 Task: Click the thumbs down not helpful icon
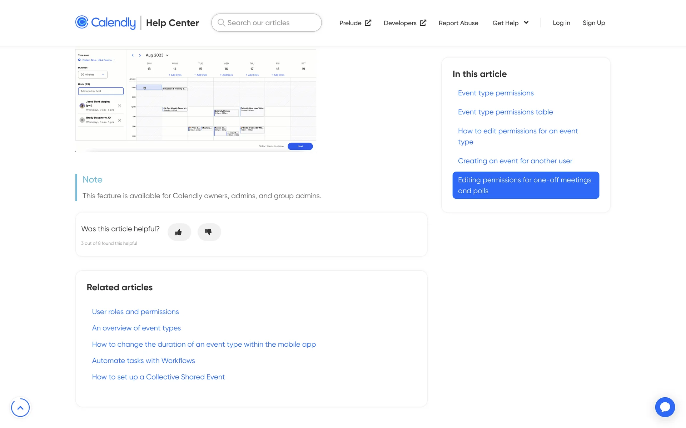(209, 232)
